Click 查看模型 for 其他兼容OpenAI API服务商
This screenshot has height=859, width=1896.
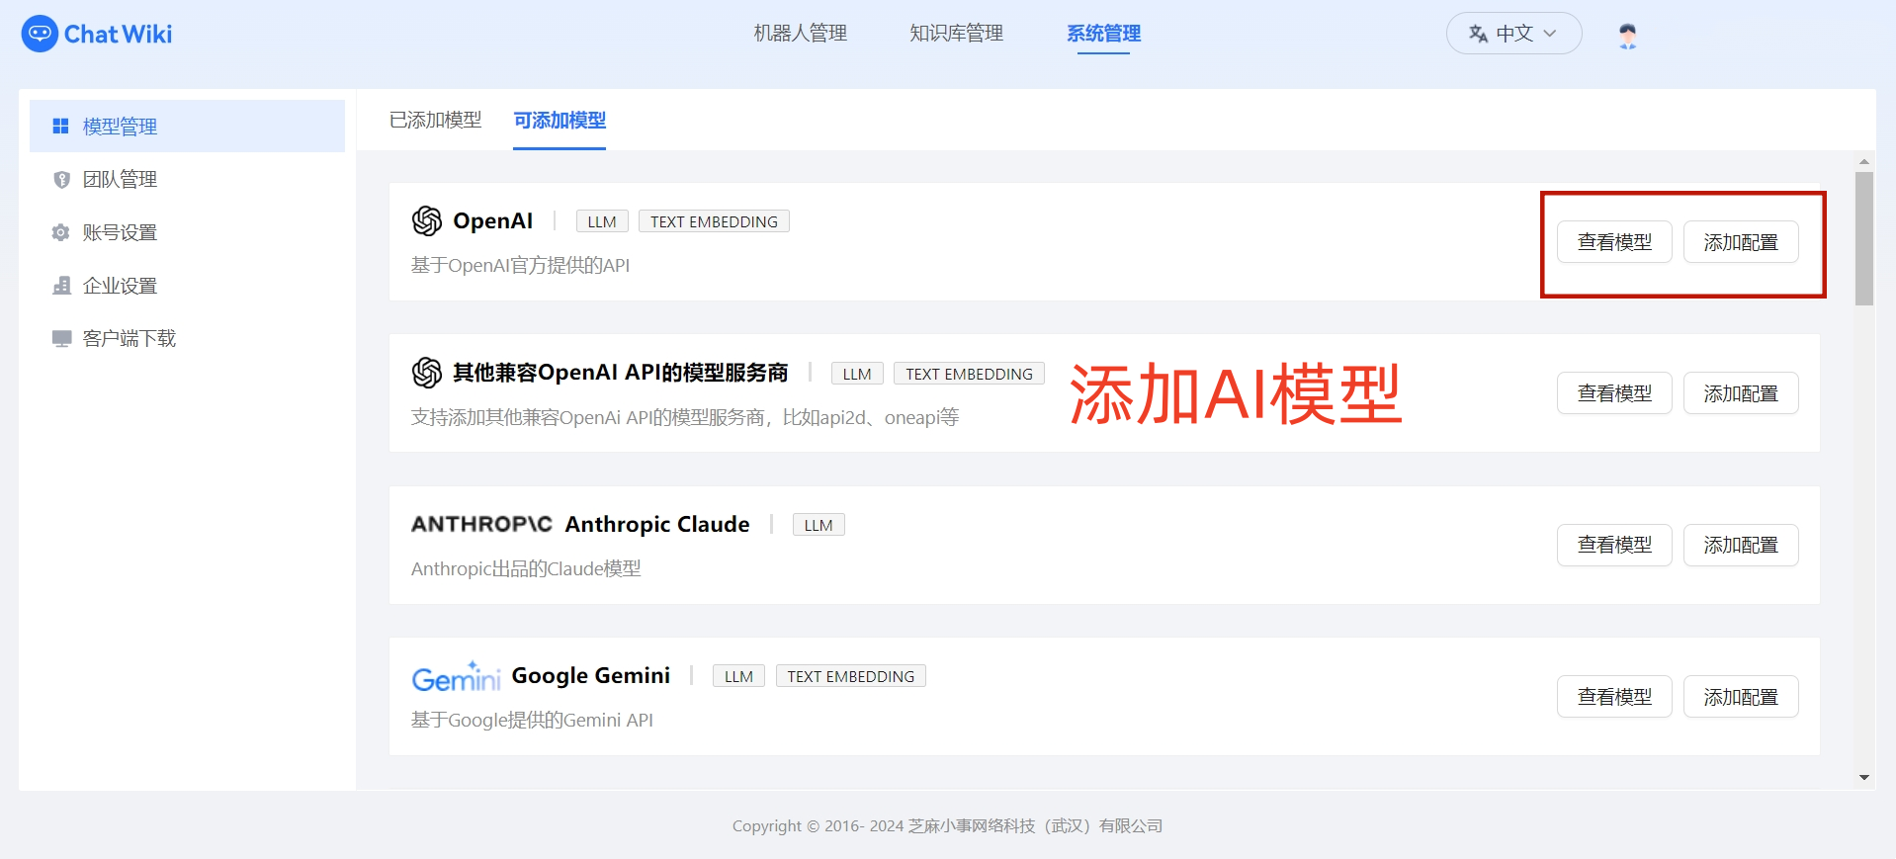tap(1614, 393)
